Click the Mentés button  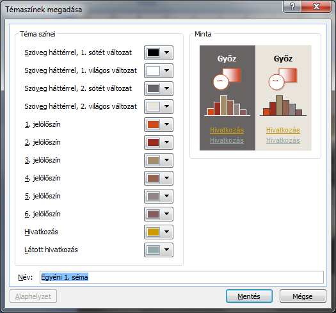pyautogui.click(x=249, y=296)
